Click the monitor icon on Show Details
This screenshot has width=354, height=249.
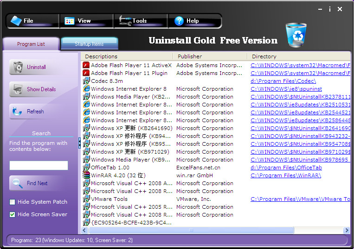18,89
